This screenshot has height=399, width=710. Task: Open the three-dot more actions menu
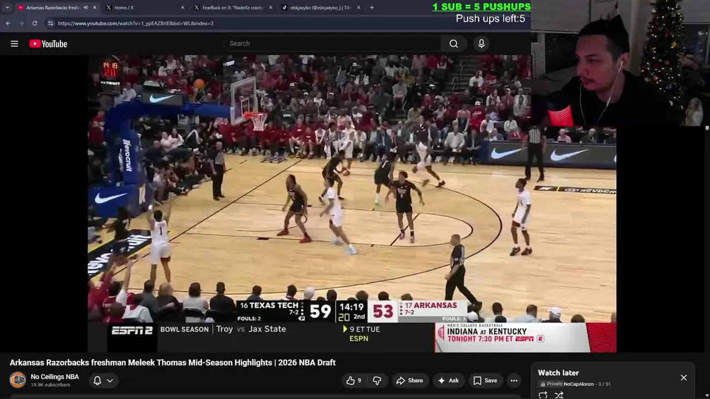point(514,381)
